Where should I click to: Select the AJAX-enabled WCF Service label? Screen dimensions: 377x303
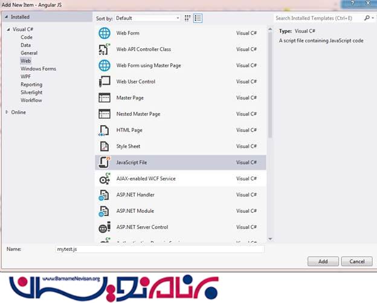[x=146, y=178]
